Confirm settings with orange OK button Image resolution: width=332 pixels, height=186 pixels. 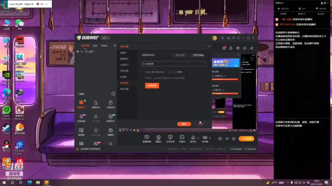pyautogui.click(x=184, y=124)
